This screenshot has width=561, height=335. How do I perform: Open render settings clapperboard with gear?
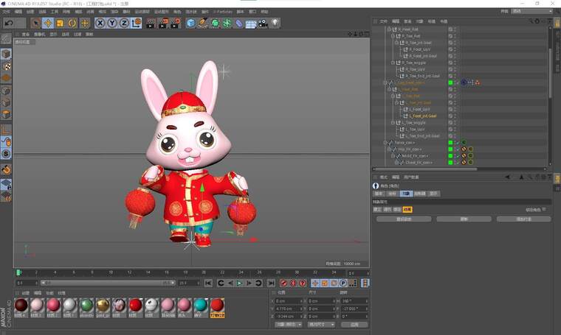(x=176, y=23)
